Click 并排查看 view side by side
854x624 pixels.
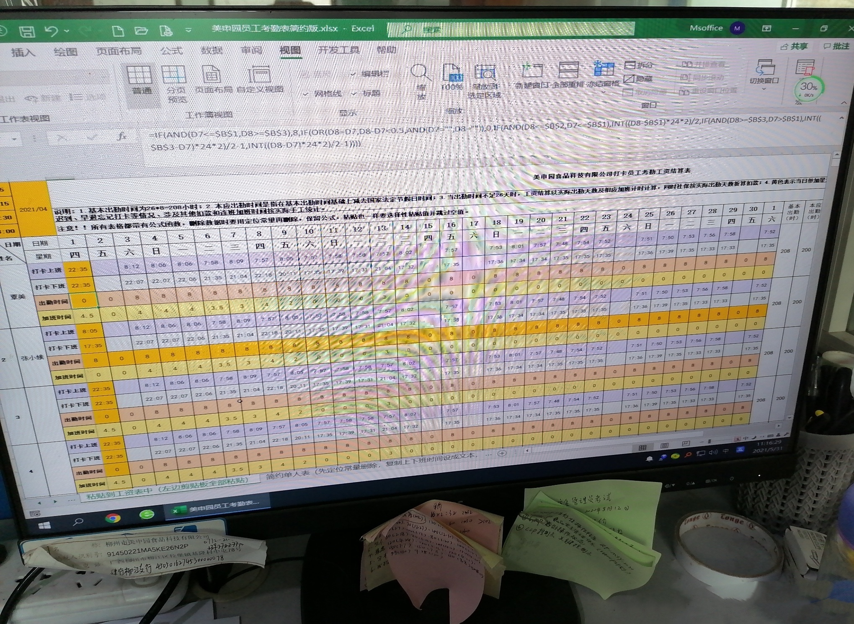point(703,64)
